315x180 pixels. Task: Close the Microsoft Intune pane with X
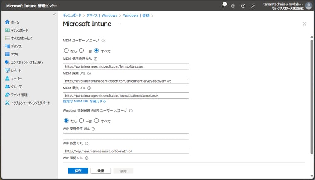[305, 24]
